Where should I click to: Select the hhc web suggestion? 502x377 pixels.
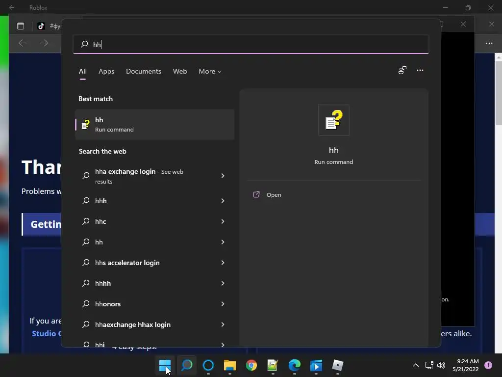(x=154, y=221)
